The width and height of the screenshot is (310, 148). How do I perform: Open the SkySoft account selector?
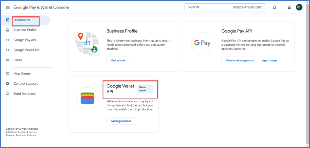tap(224, 7)
